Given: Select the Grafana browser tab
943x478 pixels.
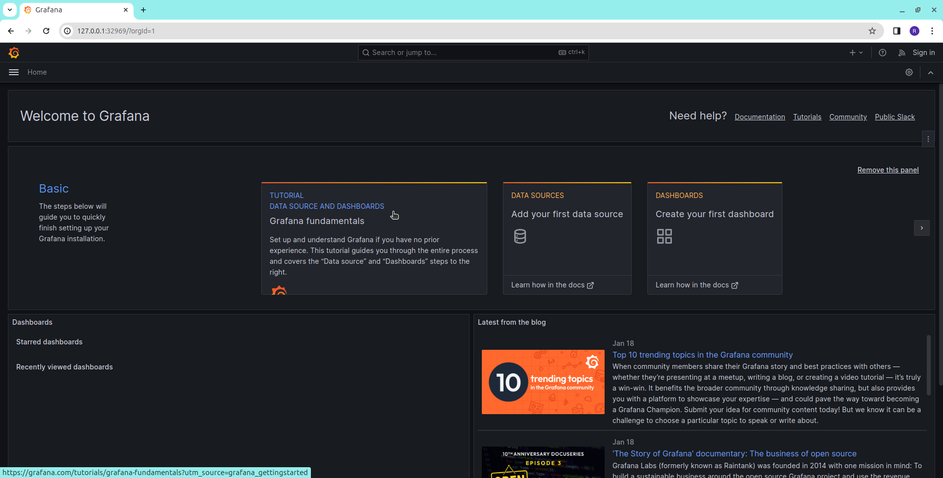Looking at the screenshot, I should (76, 10).
